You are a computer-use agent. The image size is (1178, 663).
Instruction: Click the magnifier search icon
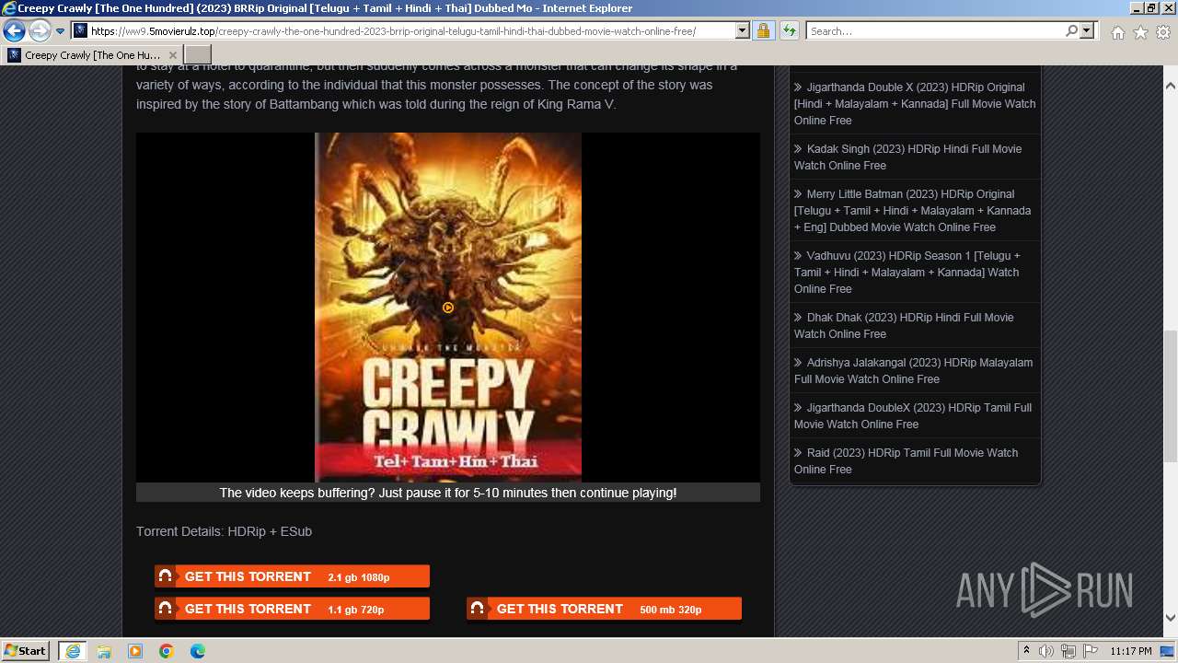(x=1071, y=31)
